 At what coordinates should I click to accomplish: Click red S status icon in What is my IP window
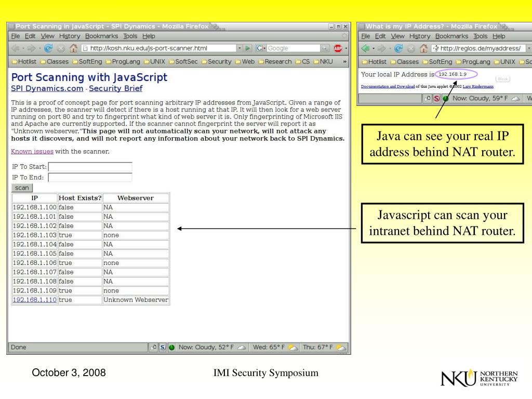pyautogui.click(x=436, y=99)
